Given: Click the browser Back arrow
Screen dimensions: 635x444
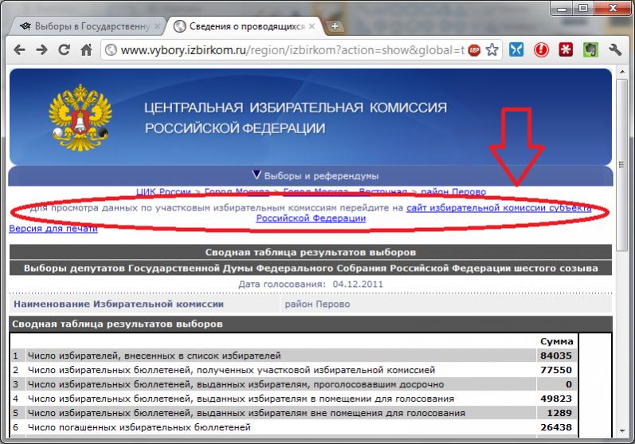Looking at the screenshot, I should [19, 49].
